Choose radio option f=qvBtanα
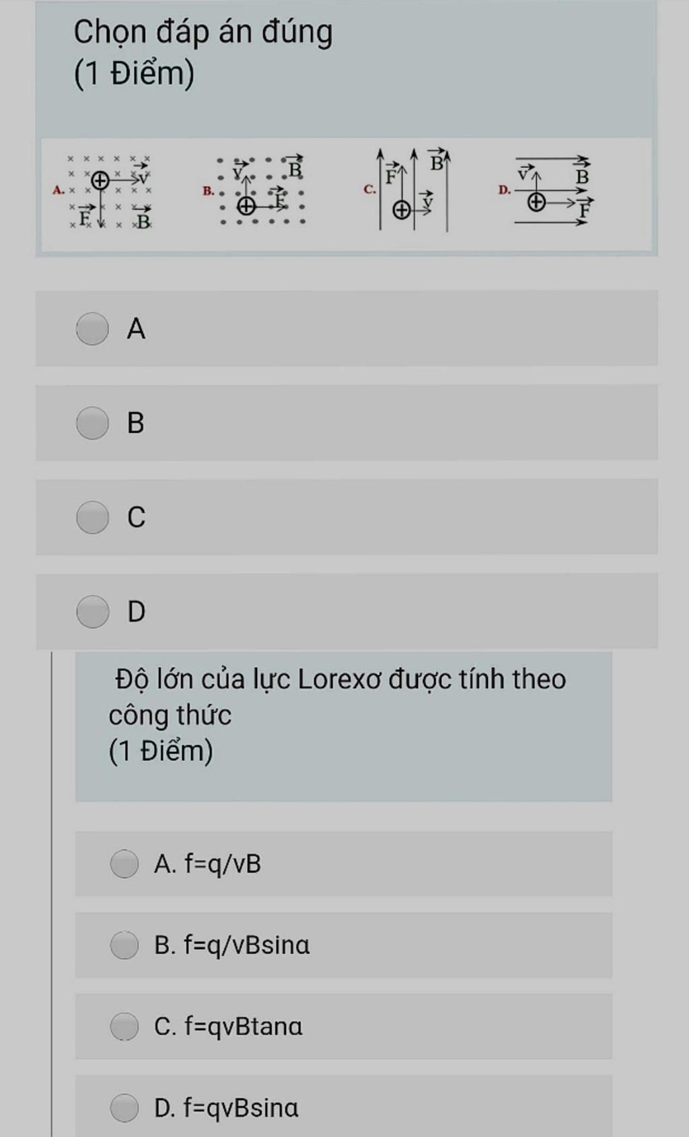 pos(124,1027)
